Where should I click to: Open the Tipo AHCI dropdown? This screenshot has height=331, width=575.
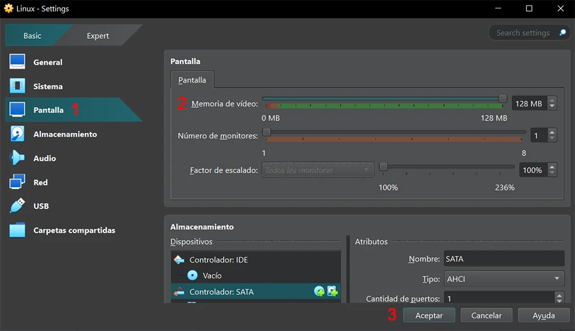(504, 279)
